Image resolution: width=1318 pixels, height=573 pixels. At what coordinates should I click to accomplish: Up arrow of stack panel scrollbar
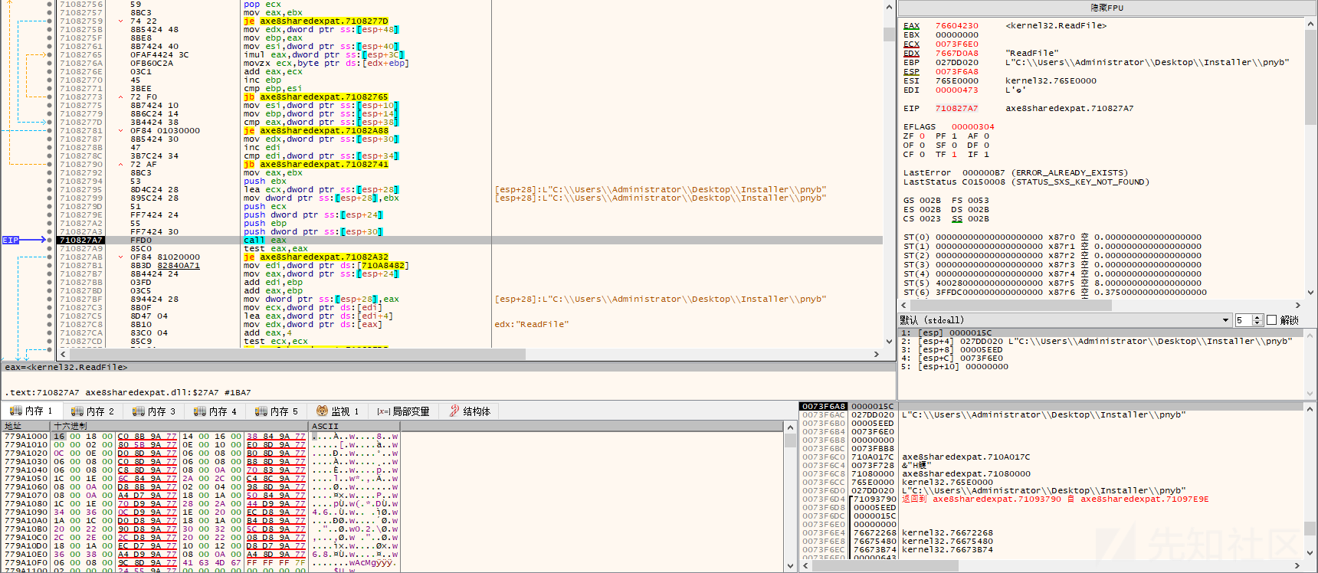(x=1311, y=410)
